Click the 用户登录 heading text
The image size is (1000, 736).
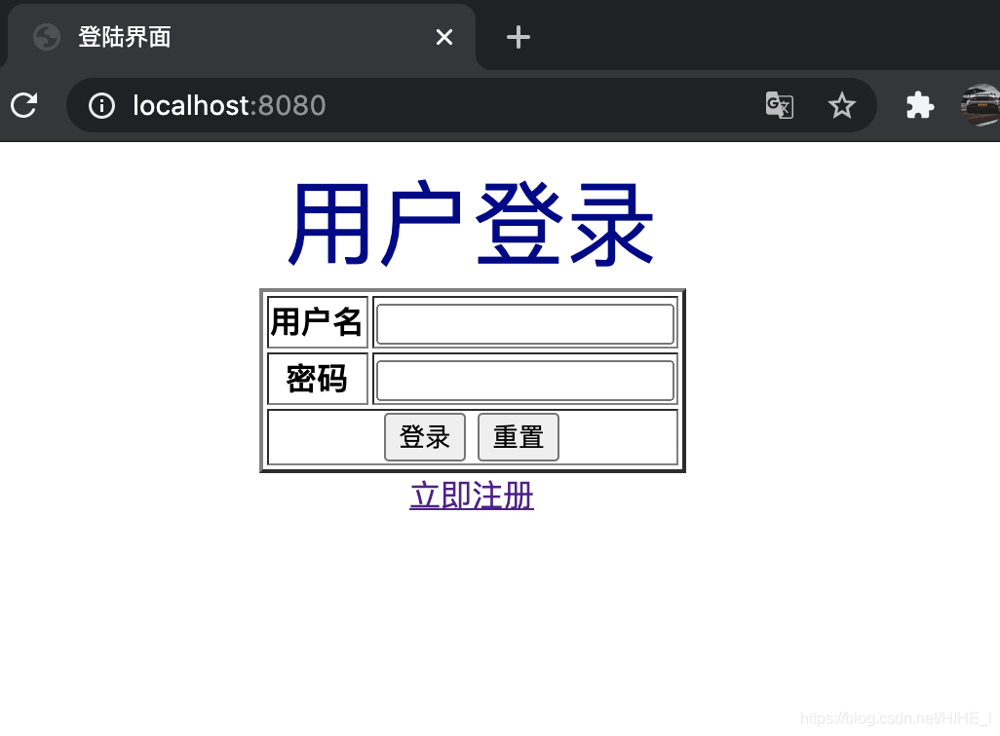[x=472, y=223]
